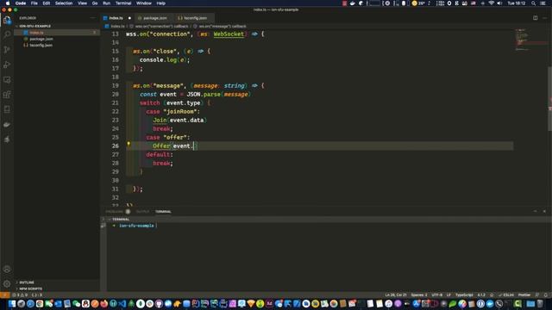Open the Terminal menu in the menu bar
This screenshot has height=310, width=552.
point(123,3)
